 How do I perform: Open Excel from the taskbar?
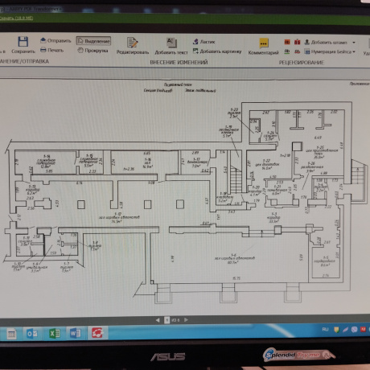click(55, 334)
